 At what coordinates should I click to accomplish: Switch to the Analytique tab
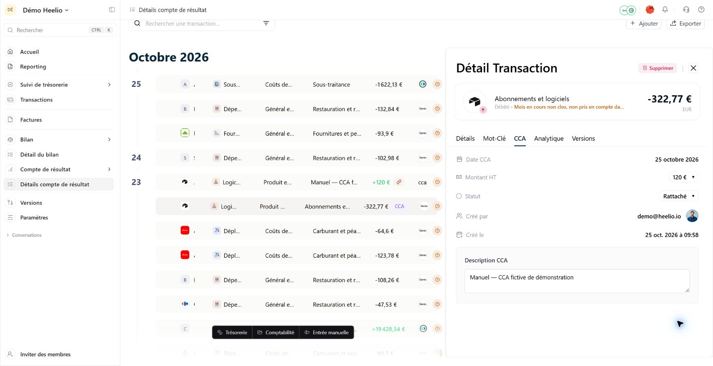549,139
